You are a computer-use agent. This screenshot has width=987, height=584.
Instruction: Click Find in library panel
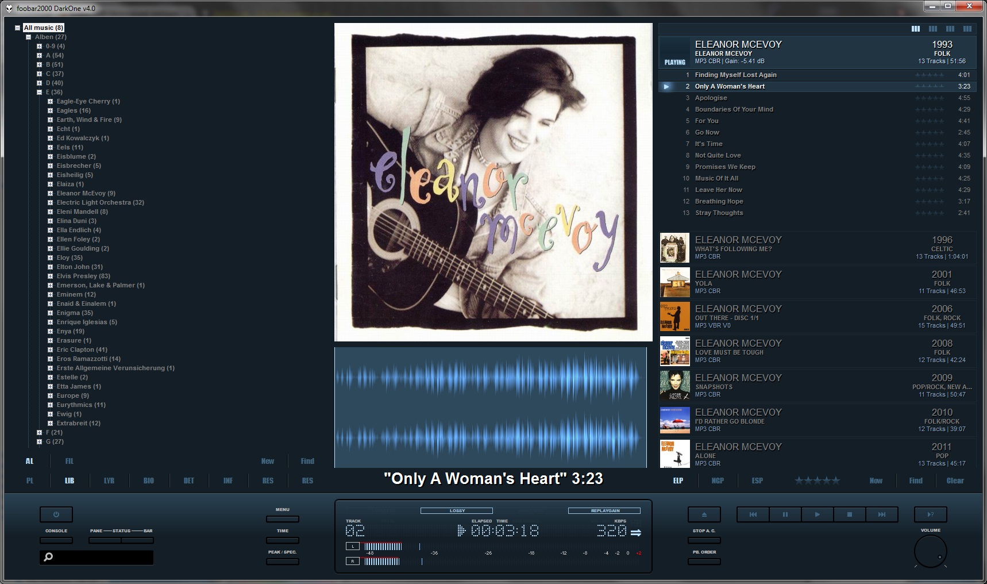click(307, 461)
